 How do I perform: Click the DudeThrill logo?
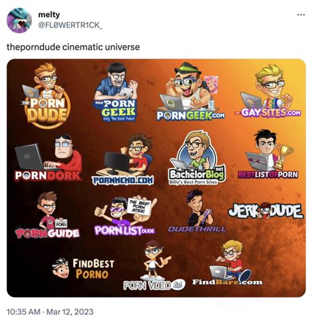pyautogui.click(x=197, y=211)
